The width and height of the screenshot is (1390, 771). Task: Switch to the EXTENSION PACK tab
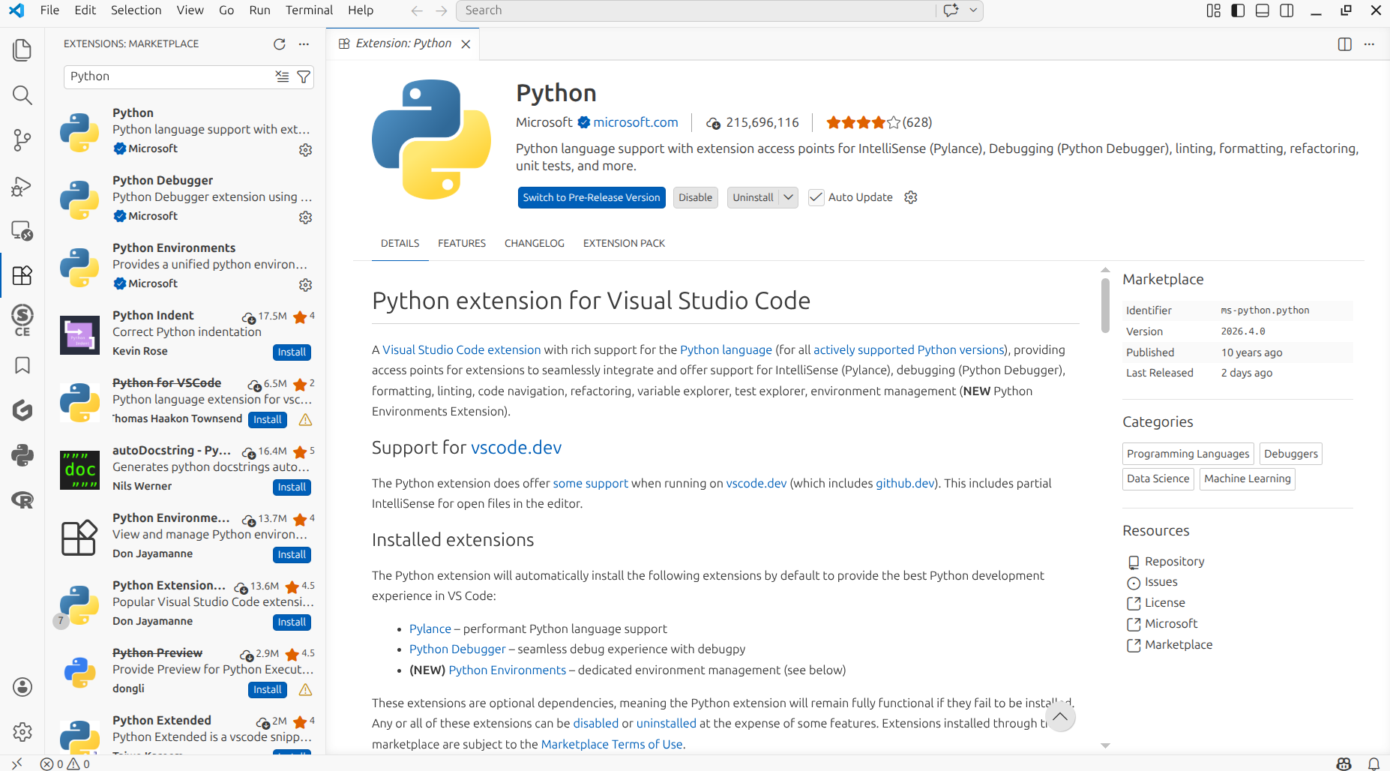click(x=624, y=243)
